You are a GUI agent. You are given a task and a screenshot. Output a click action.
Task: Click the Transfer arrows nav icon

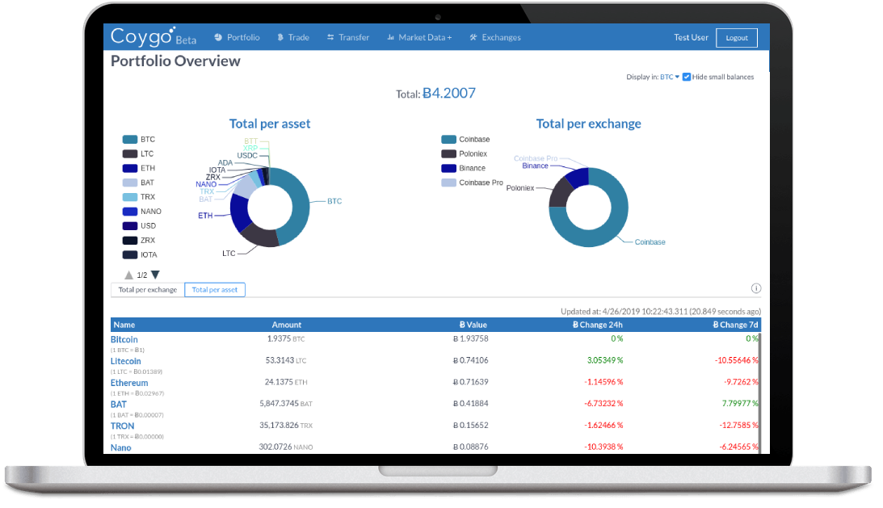[x=330, y=37]
